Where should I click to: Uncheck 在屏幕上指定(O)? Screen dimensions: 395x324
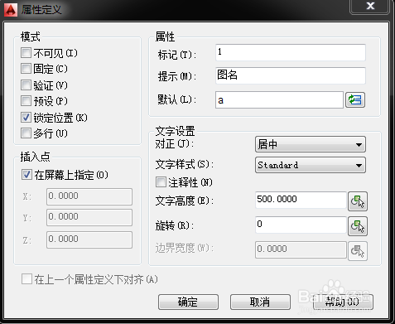pos(26,175)
